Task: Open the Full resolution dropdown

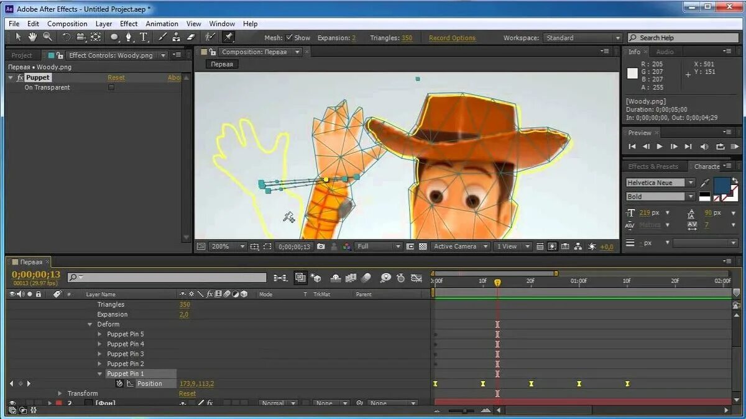Action: point(379,246)
